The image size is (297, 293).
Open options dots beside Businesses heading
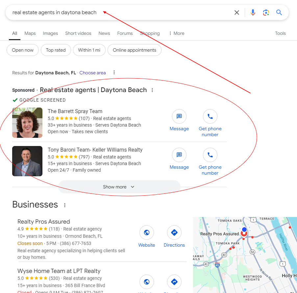coord(65,205)
